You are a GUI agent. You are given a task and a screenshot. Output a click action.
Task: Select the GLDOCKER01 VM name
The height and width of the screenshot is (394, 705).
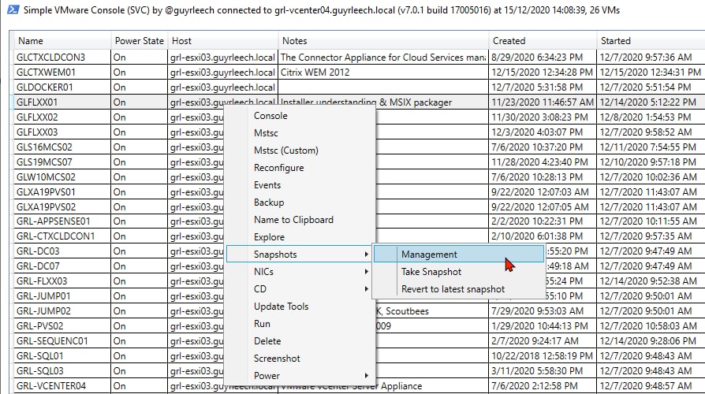click(x=44, y=87)
